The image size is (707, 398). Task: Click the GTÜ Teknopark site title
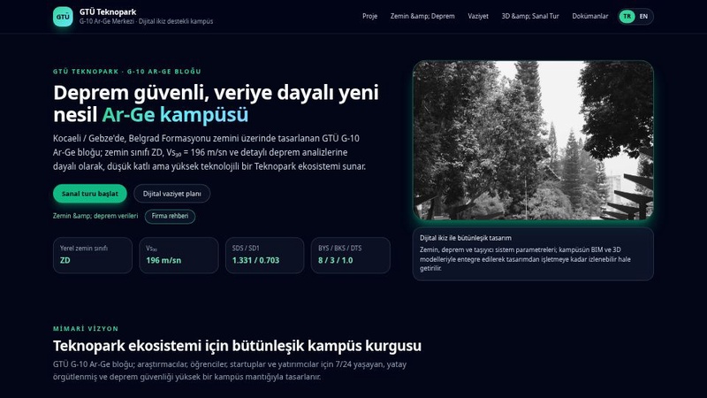pos(108,12)
